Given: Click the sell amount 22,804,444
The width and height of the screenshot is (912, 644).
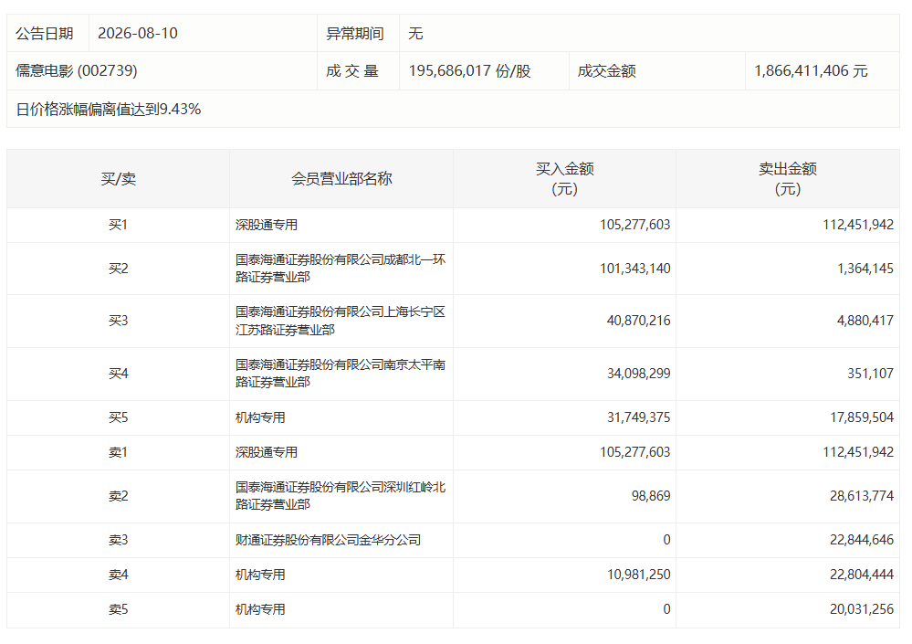Looking at the screenshot, I should (x=862, y=575).
